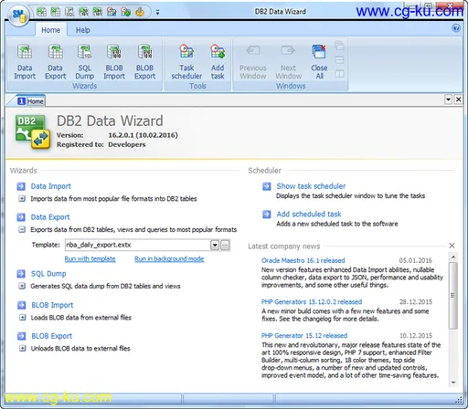468x409 pixels.
Task: Open the Show task scheduler link
Action: coord(311,186)
